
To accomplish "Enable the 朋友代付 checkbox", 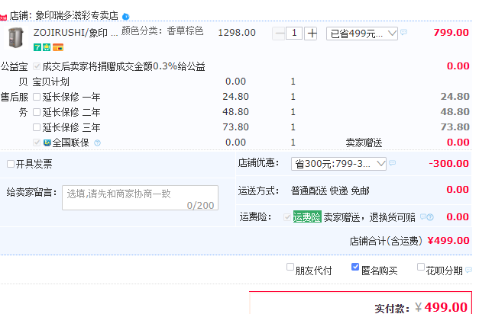I will [290, 267].
